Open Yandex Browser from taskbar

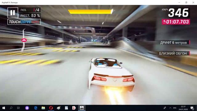[74, 108]
